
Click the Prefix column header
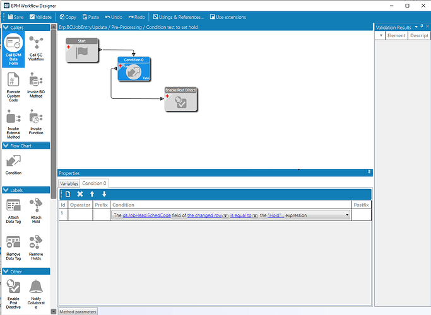[x=101, y=205]
